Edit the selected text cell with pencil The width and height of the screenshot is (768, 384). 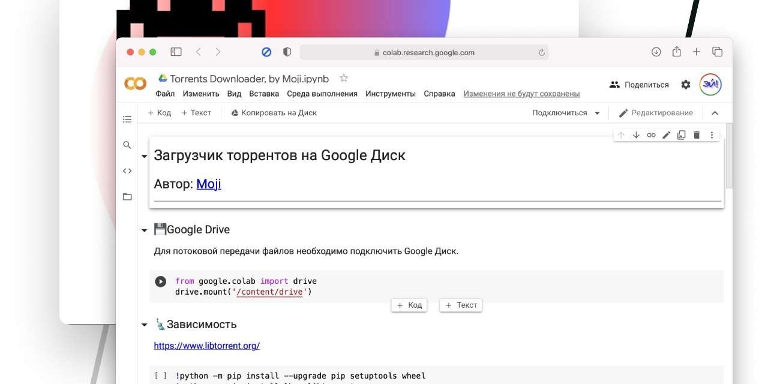coord(666,135)
